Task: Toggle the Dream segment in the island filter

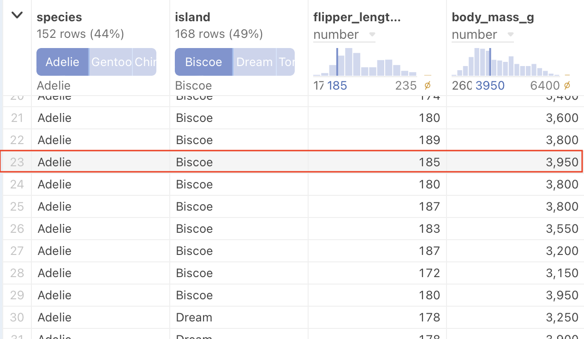Action: point(254,61)
